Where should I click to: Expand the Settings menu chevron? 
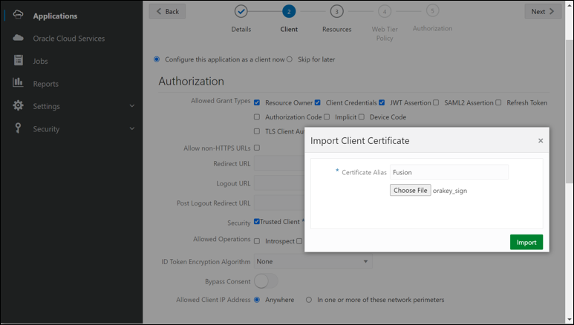tap(132, 106)
